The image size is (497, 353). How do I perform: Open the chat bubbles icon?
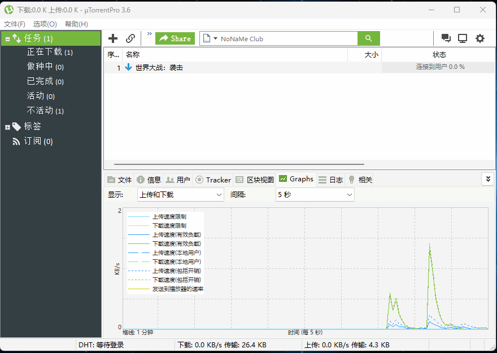point(446,38)
